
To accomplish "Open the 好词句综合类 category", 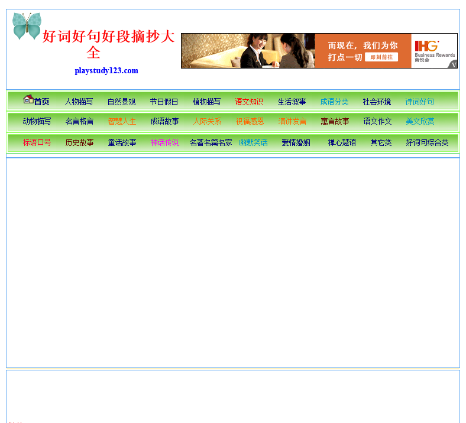I will 427,142.
